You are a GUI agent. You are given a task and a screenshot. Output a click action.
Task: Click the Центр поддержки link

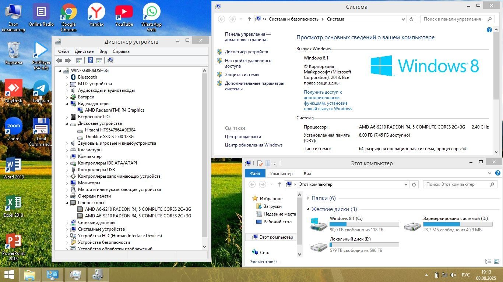[243, 137]
